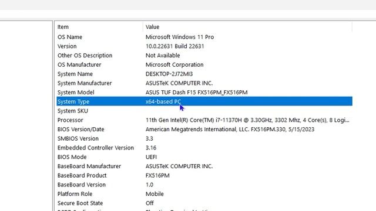
Task: Select the OS Name row
Action: pyautogui.click(x=204, y=37)
